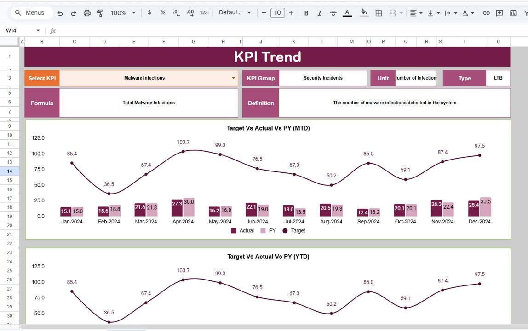
Task: Toggle strikethrough formatting
Action: tap(333, 13)
